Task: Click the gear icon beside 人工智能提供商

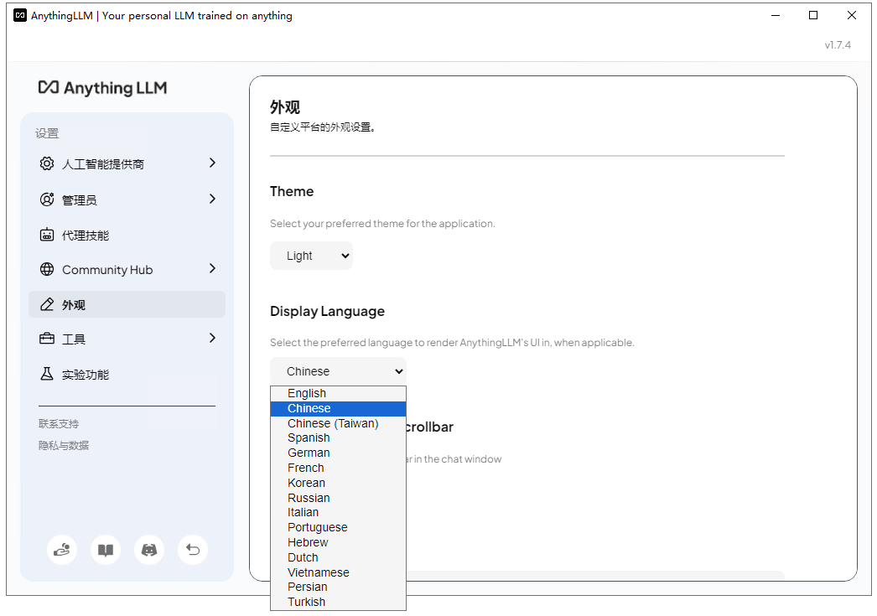Action: click(47, 163)
